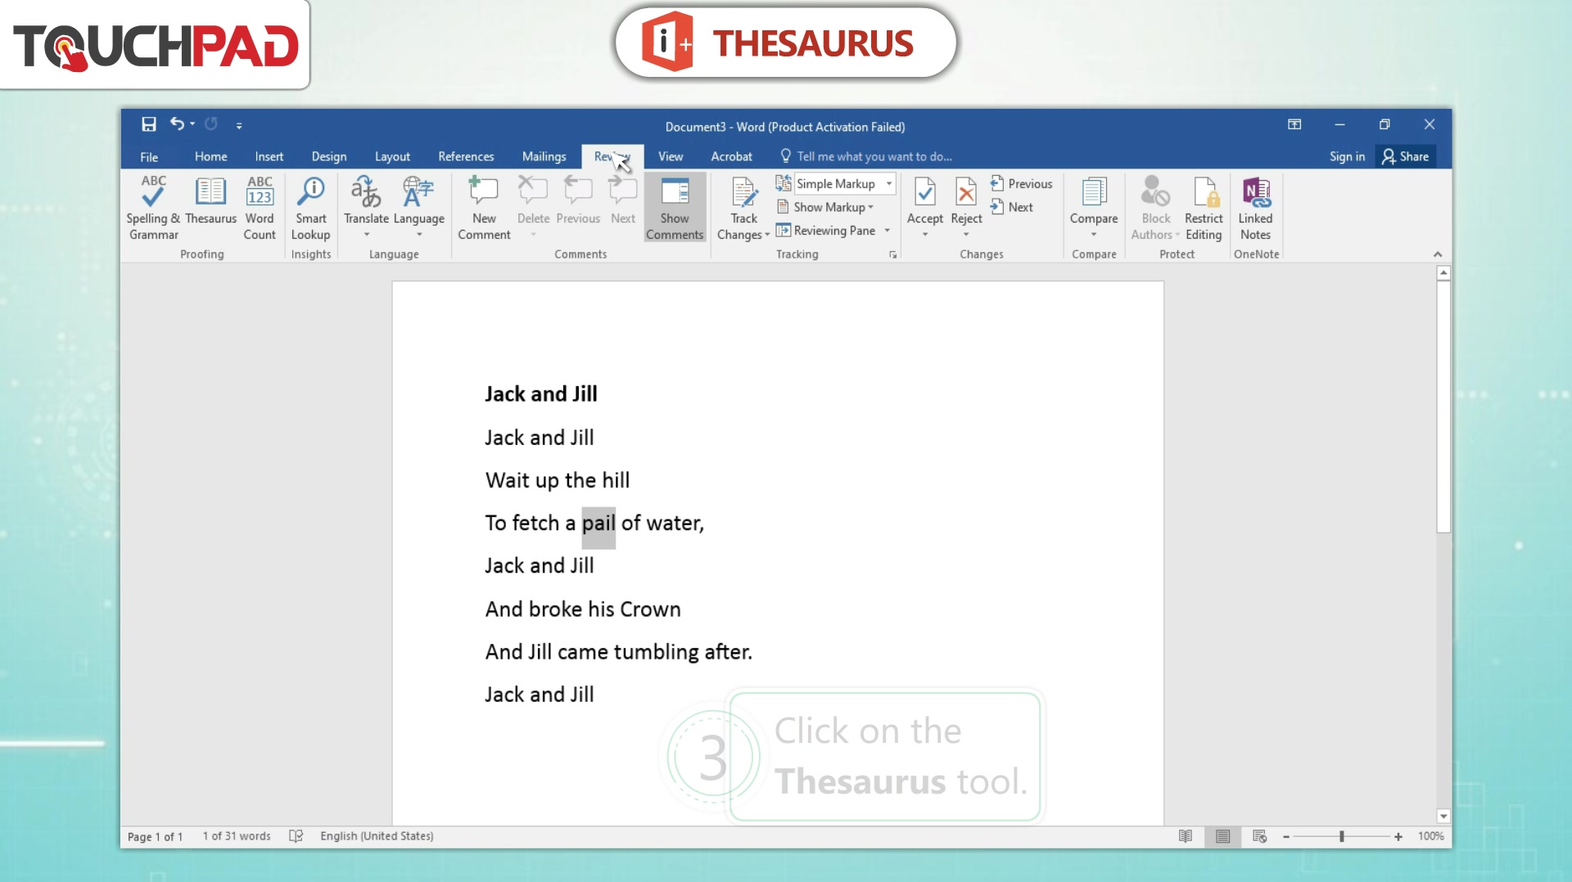Image resolution: width=1572 pixels, height=882 pixels.
Task: Click the word count in status bar
Action: point(237,836)
